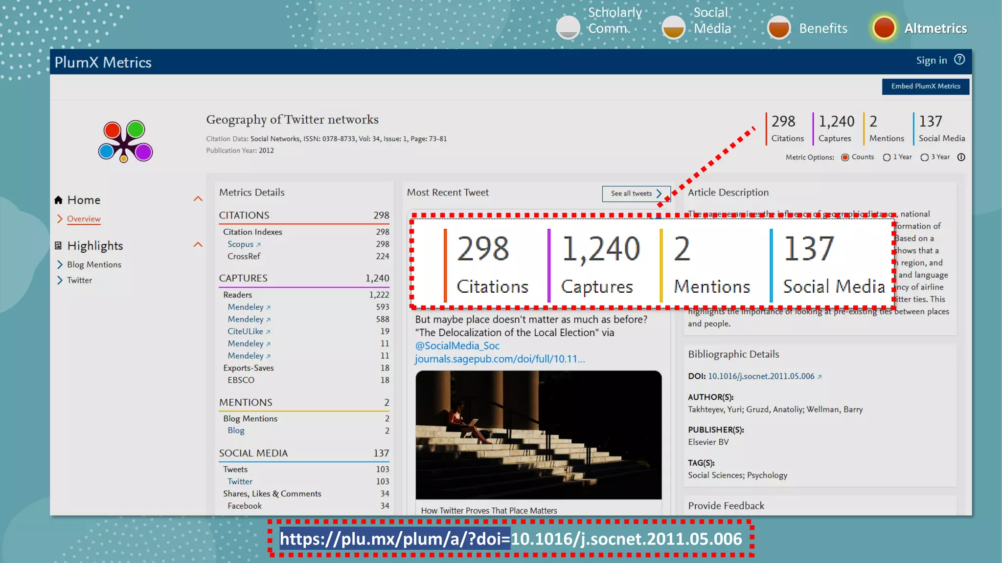
Task: Open the Metric Options info icon
Action: 961,157
